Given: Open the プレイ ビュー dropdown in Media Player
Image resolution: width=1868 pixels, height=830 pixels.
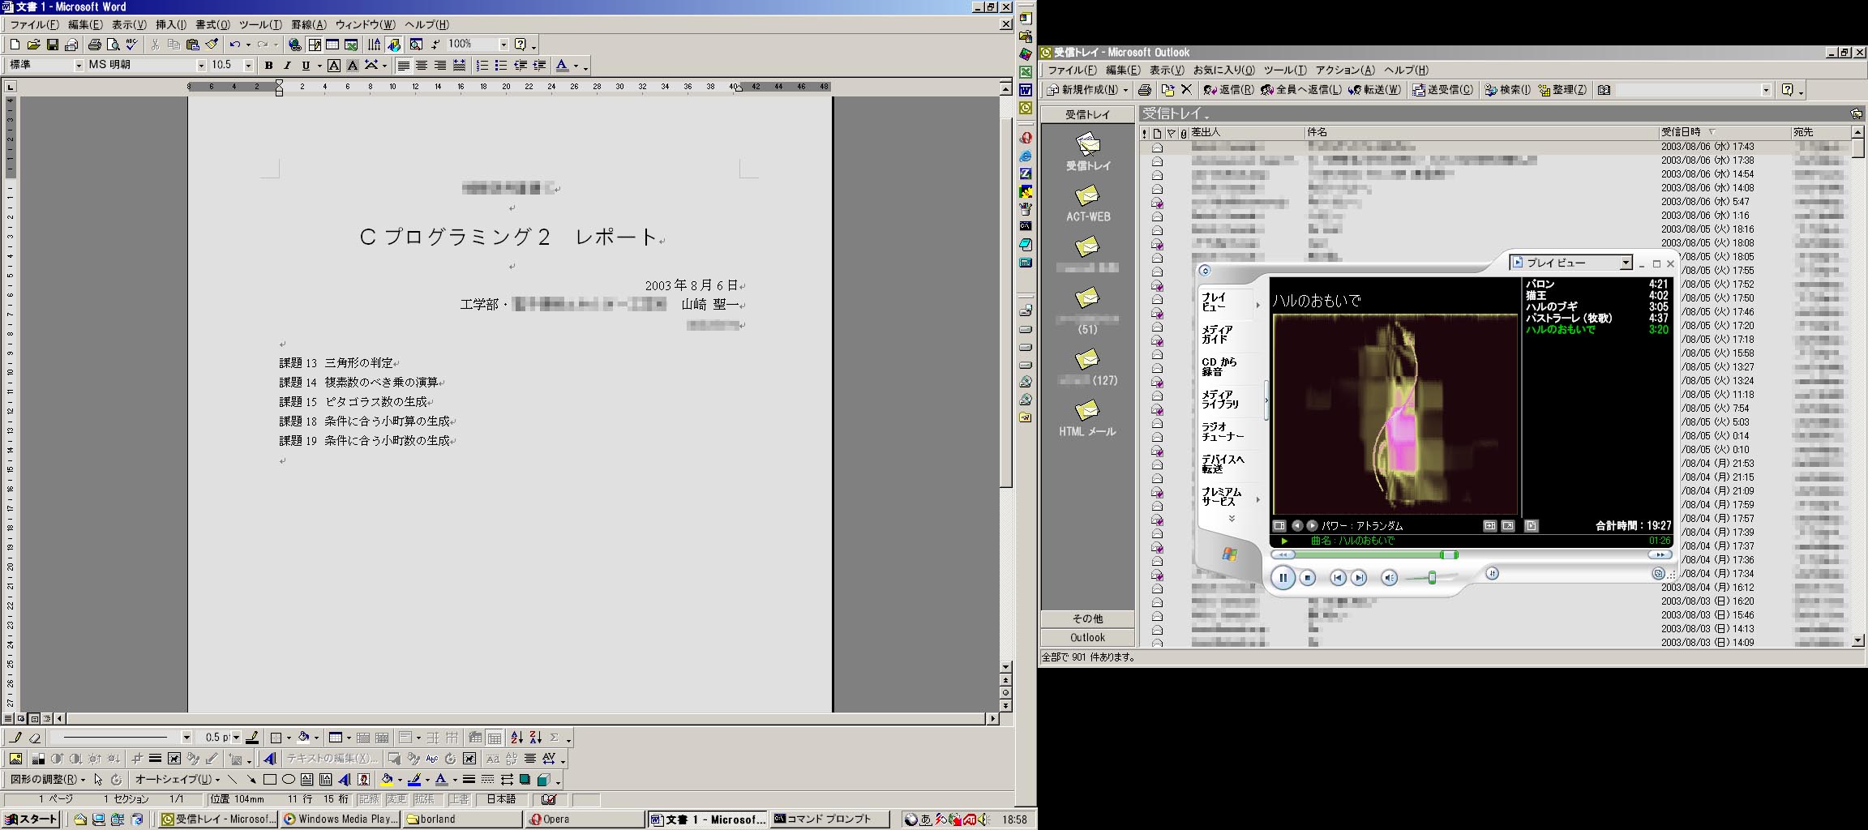Looking at the screenshot, I should point(1625,263).
